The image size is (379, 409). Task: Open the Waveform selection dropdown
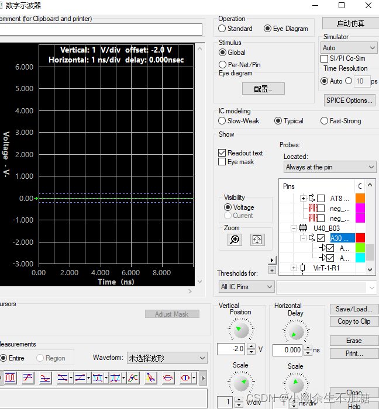tap(167, 358)
